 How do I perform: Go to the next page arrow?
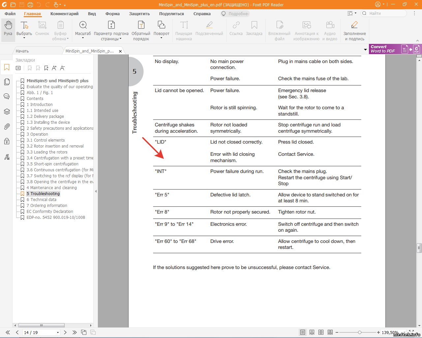pyautogui.click(x=65, y=332)
